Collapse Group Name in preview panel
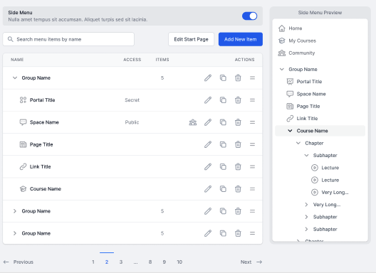Image resolution: width=376 pixels, height=273 pixels. point(282,69)
